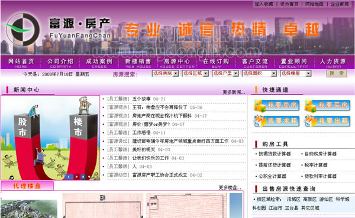Open news item 让我们快乐的工作
Image resolution: width=355 pixels, height=218 pixels.
(x=150, y=158)
